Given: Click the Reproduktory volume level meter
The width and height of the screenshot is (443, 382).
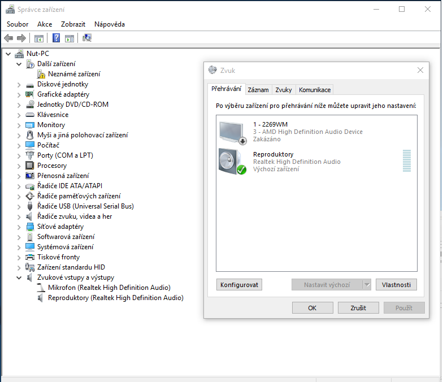Looking at the screenshot, I should pos(407,160).
